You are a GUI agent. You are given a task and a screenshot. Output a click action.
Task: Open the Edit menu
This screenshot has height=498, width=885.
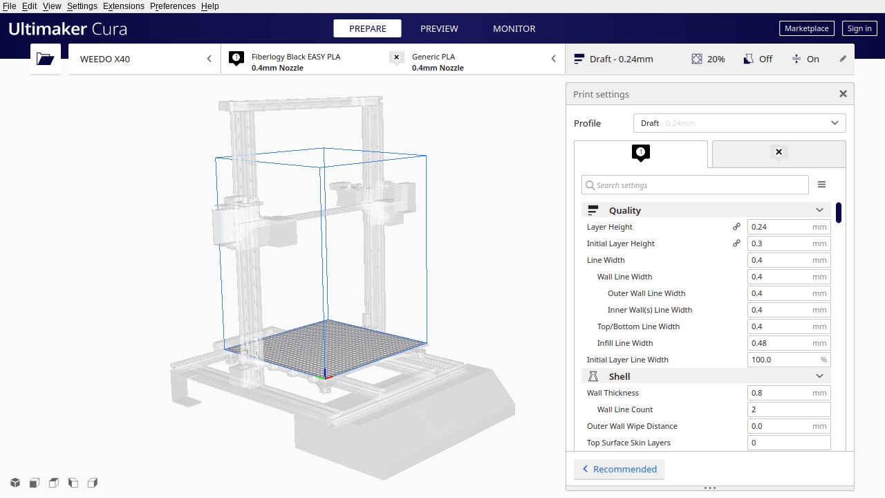coord(29,6)
